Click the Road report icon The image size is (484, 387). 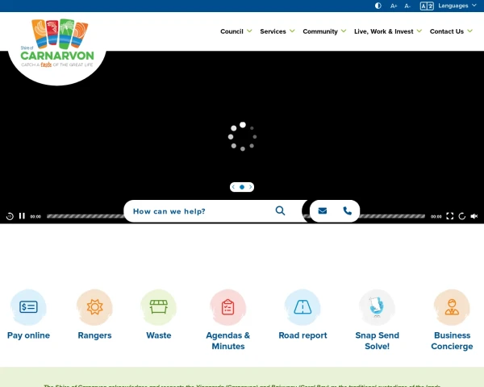coord(302,307)
